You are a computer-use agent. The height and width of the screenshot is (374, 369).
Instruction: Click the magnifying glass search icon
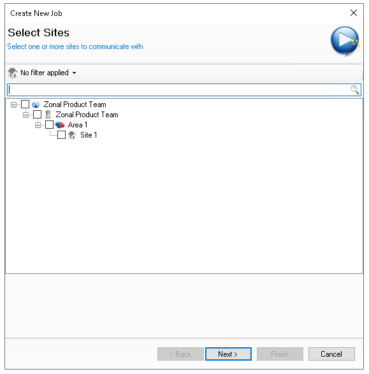(355, 90)
